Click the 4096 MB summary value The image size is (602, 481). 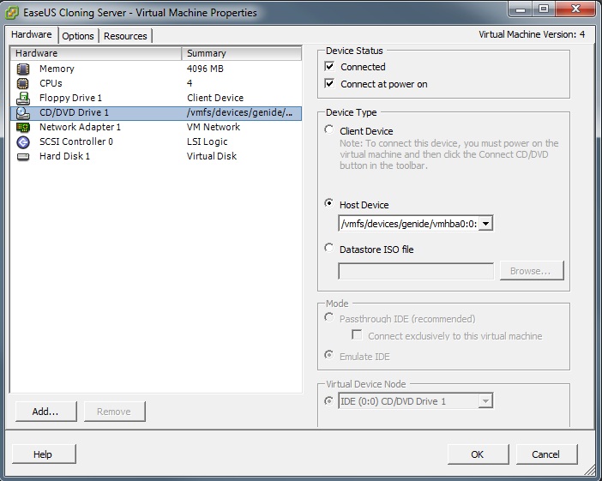205,69
